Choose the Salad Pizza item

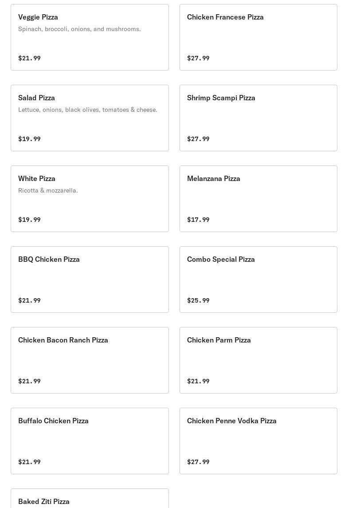(90, 118)
